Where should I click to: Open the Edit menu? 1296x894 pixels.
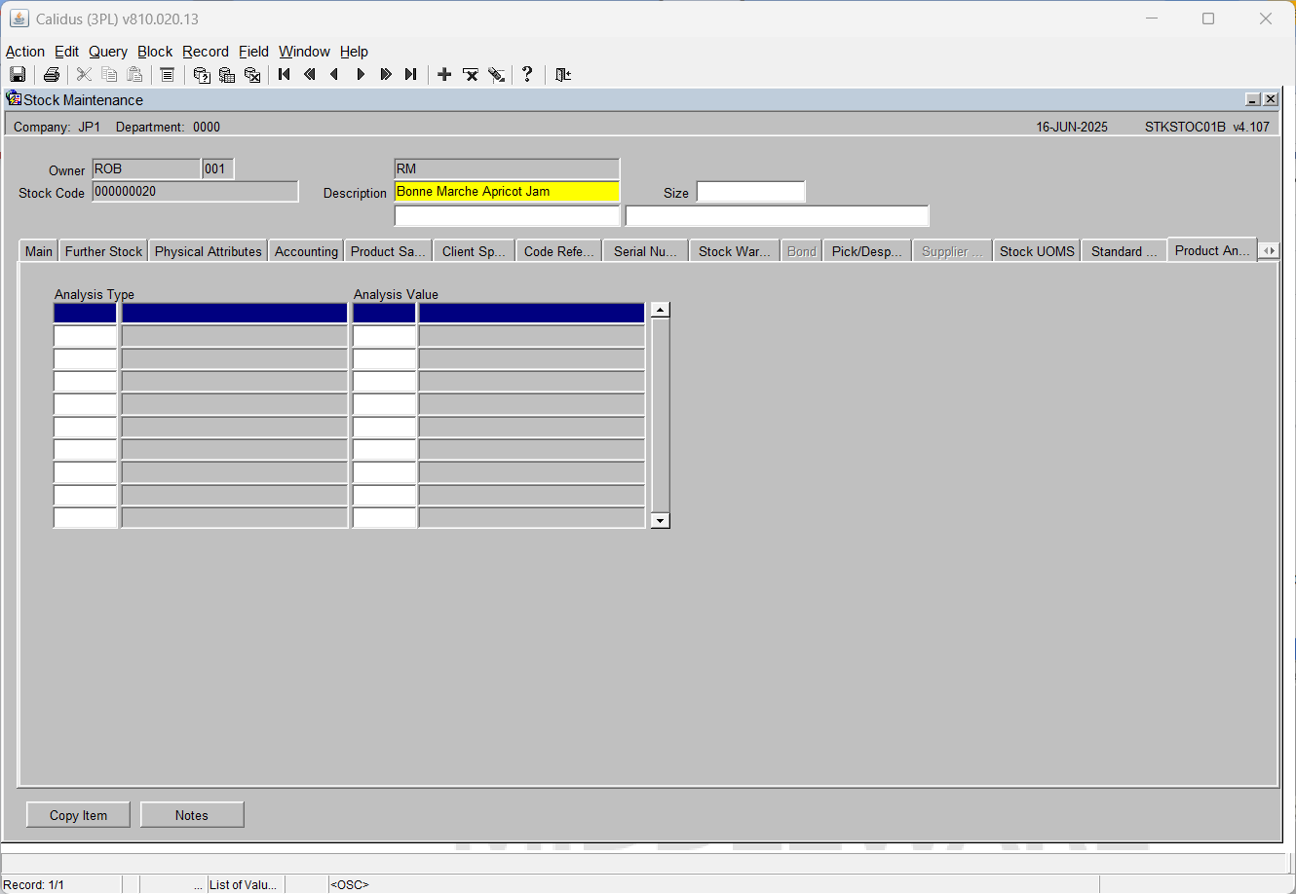tap(66, 52)
